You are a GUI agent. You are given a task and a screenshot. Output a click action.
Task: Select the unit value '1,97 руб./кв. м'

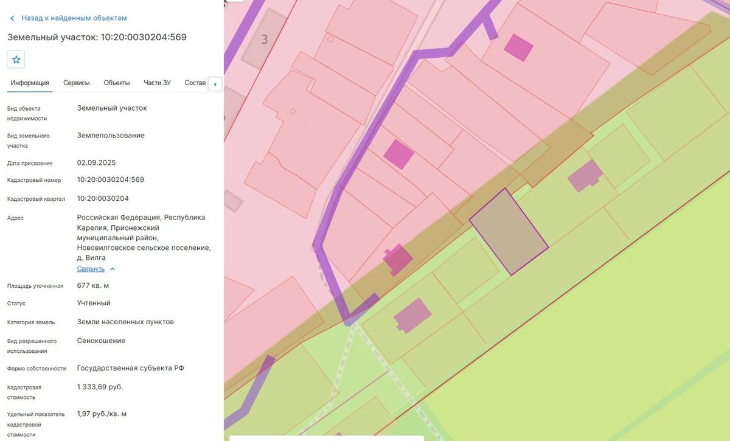click(x=102, y=414)
